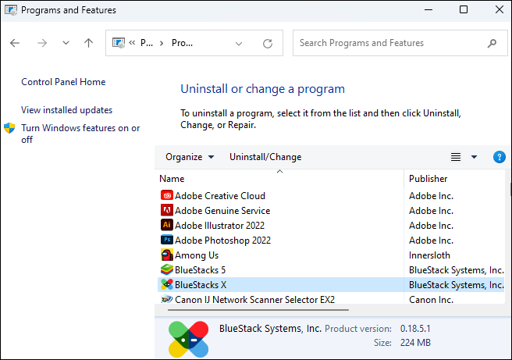Expand recent locations chevron

[66, 43]
